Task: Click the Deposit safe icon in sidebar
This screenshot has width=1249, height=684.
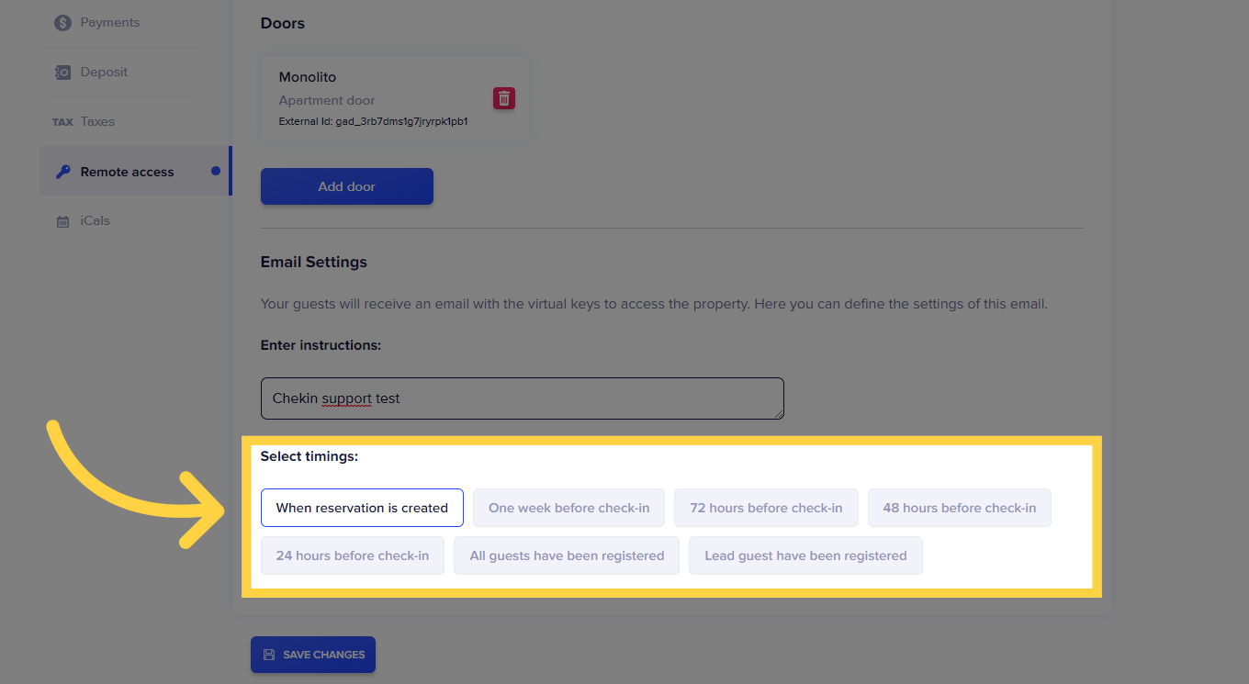Action: tap(62, 73)
